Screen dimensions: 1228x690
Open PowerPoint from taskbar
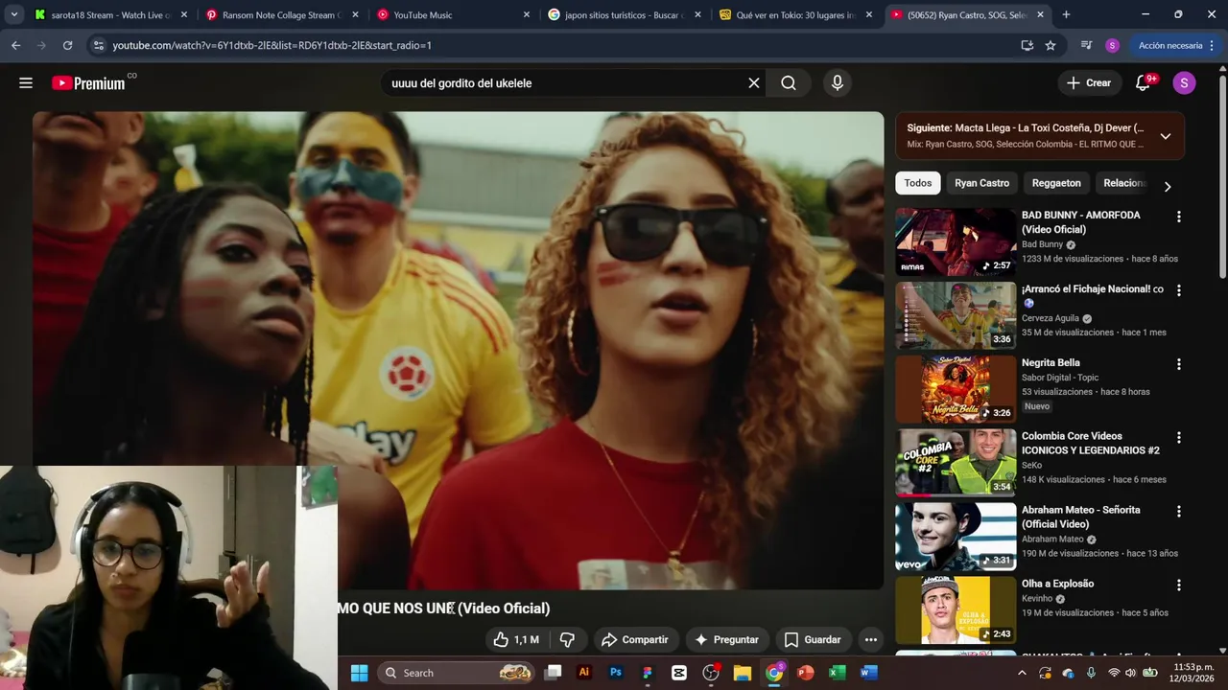[806, 673]
